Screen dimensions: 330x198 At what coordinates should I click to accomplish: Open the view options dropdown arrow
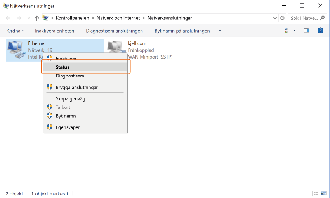294,31
